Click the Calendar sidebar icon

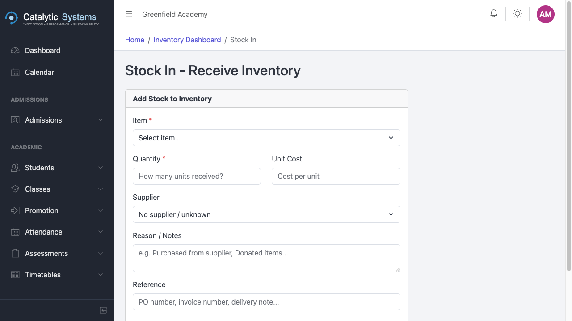[15, 72]
